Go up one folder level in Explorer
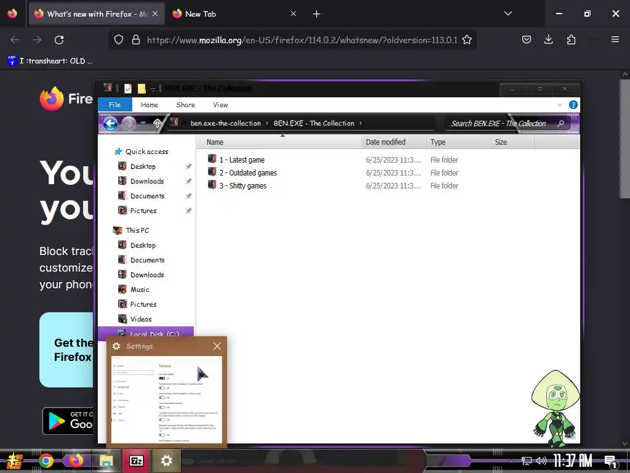 click(x=157, y=123)
